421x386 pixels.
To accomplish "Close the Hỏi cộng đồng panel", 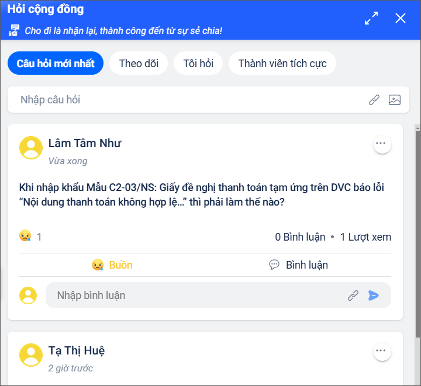I will (x=401, y=18).
